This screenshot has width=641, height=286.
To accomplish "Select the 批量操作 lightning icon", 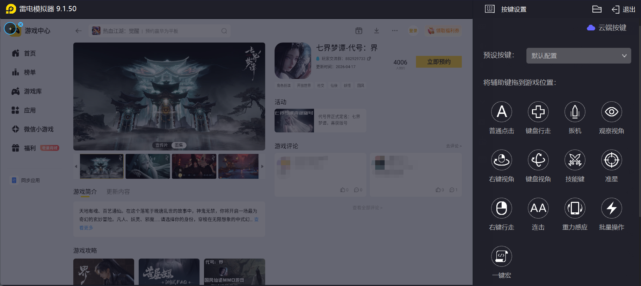I will [612, 208].
